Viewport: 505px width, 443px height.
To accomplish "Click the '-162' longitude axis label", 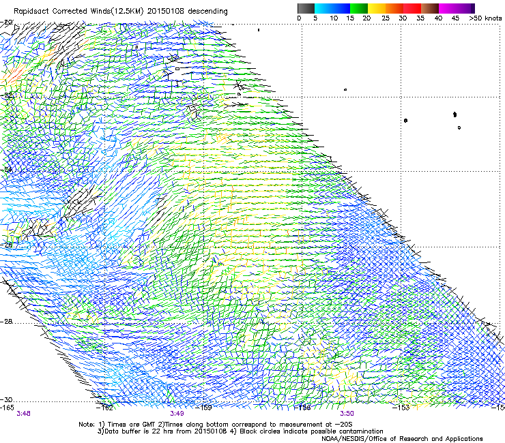I will [104, 408].
